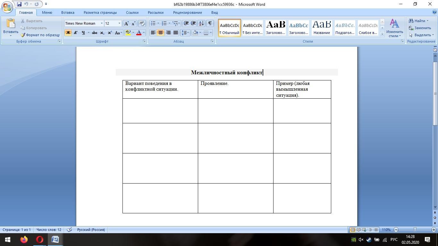Save document via Quick Access toolbar

(19, 4)
